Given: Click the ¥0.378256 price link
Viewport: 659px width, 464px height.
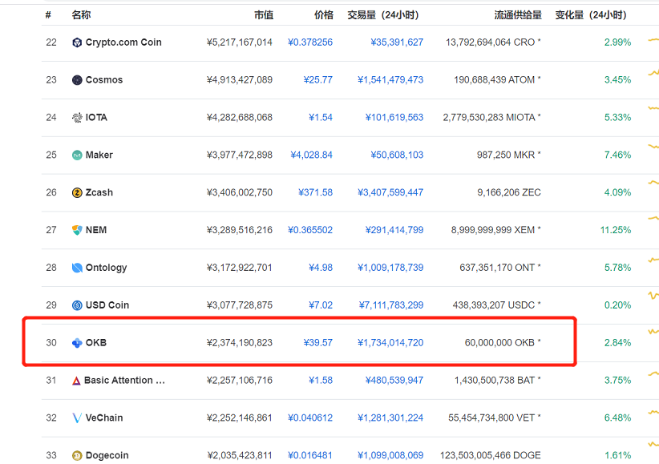Looking at the screenshot, I should 310,42.
